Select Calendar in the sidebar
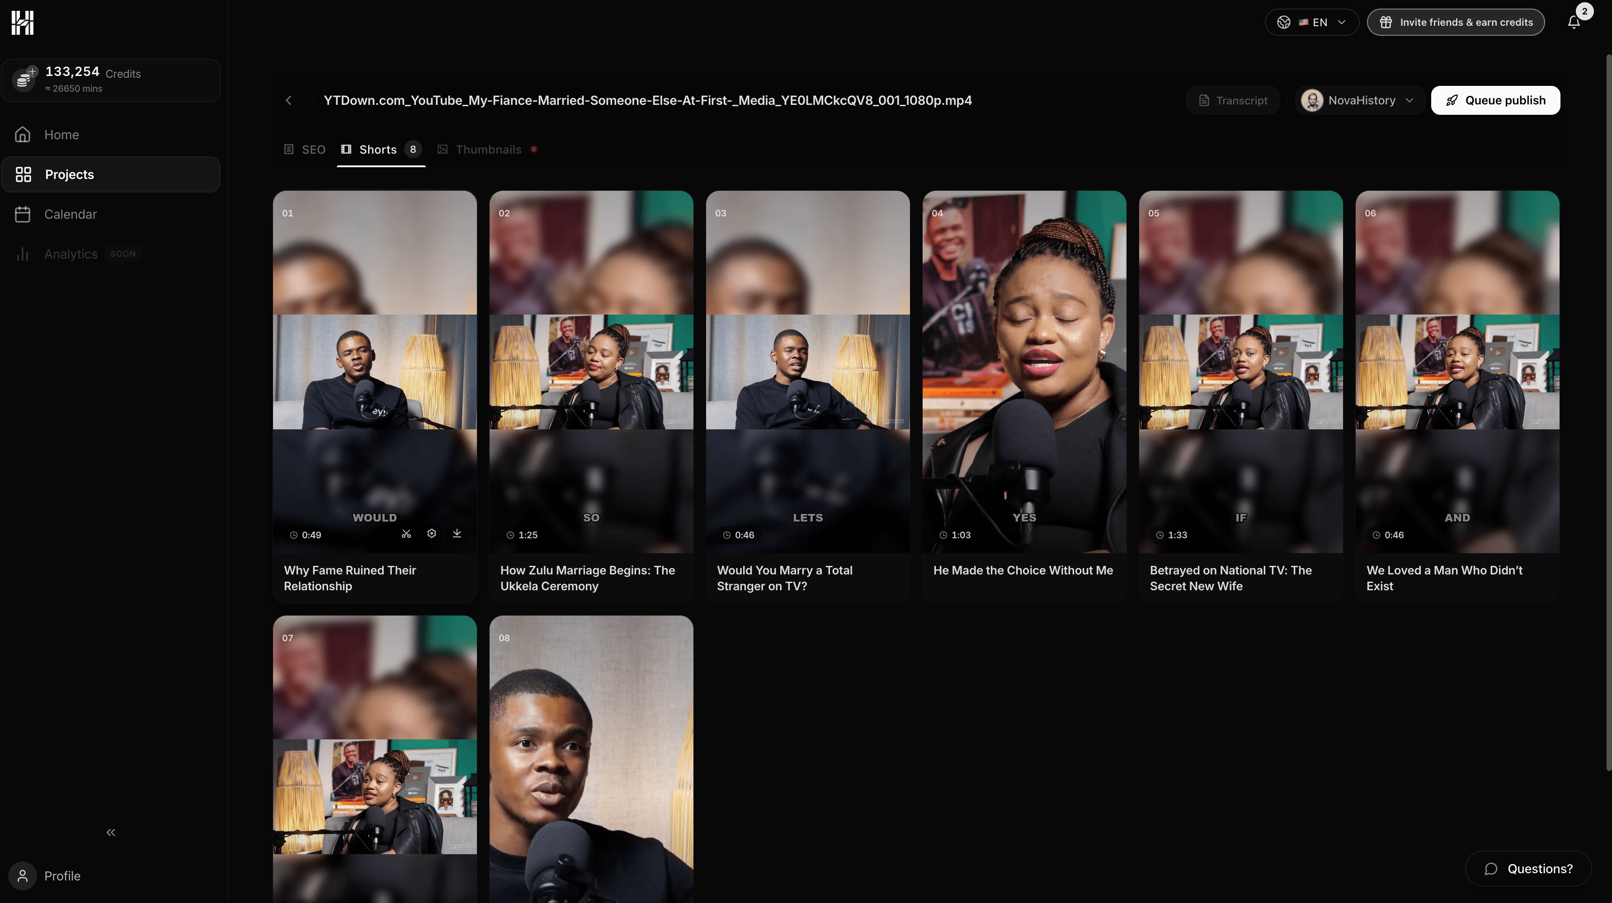Screen dimensions: 1612x903 point(70,213)
